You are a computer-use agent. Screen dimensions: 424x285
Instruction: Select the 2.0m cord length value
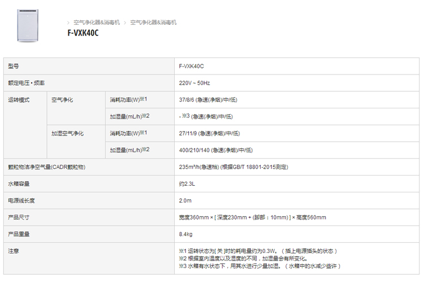pyautogui.click(x=185, y=200)
